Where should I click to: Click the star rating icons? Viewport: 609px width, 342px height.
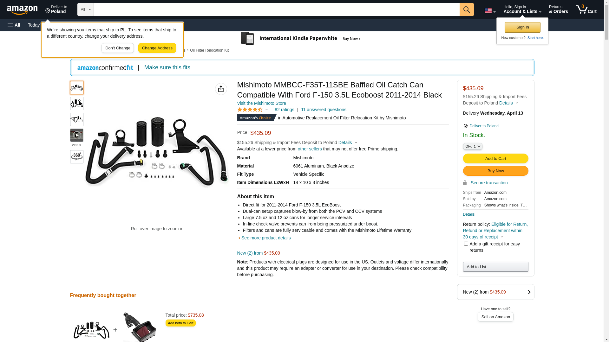pos(250,110)
